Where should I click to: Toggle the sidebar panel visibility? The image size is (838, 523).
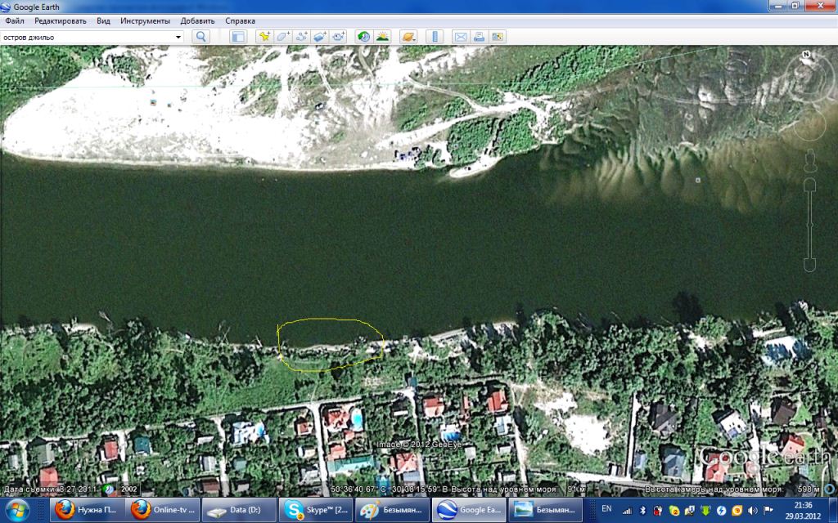tap(238, 37)
